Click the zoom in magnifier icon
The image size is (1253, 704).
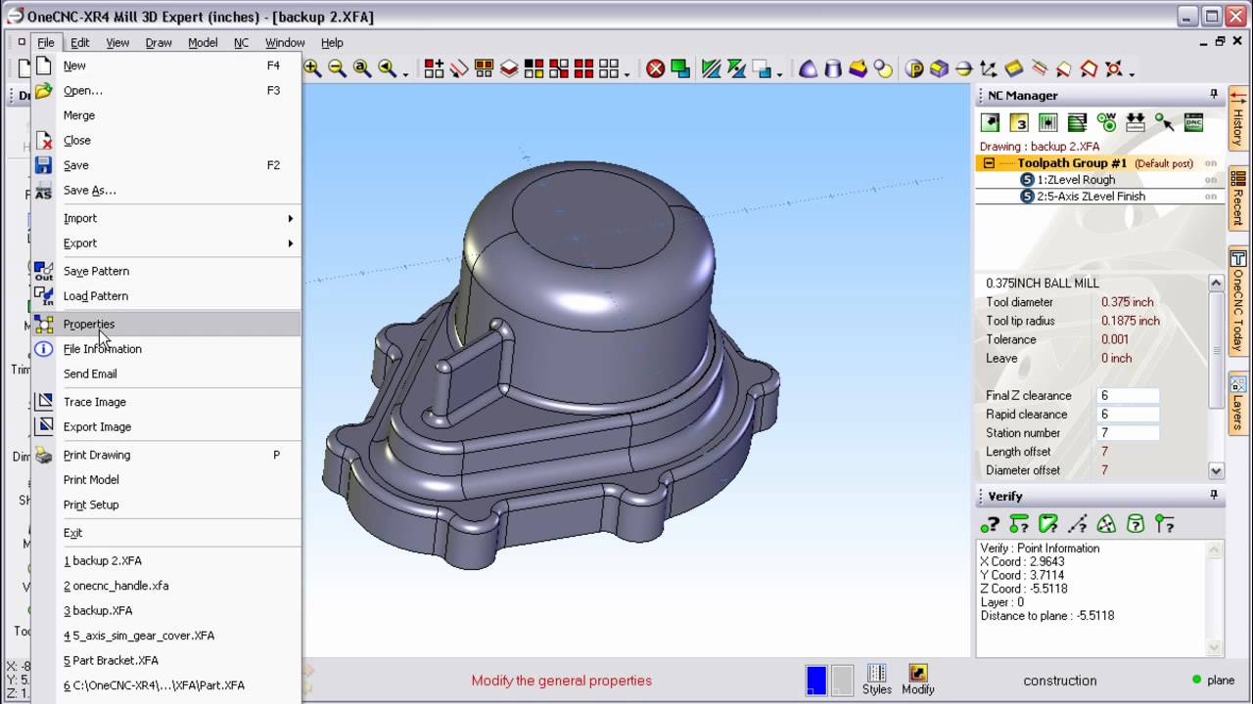coord(312,68)
